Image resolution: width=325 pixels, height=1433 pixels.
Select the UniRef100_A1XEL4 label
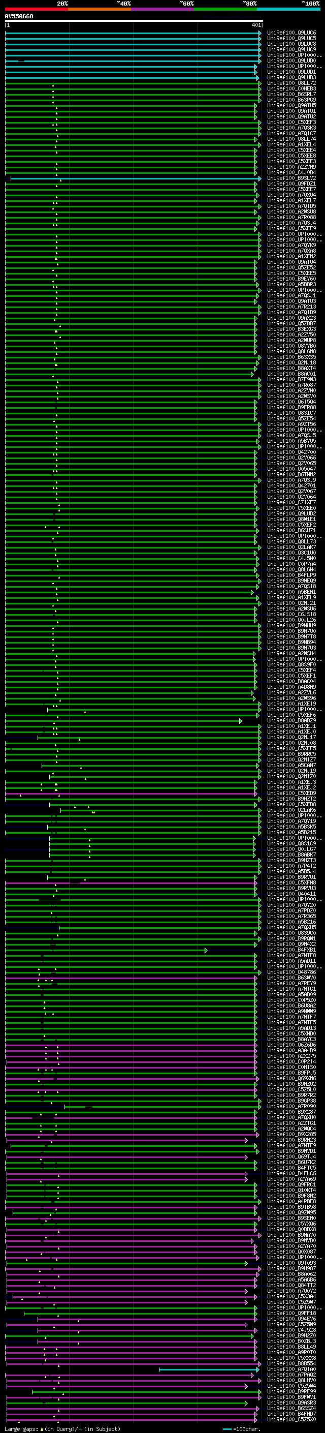click(x=291, y=145)
